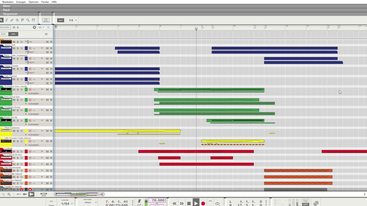Click the loop toggle icon in transport

[x=217, y=203]
